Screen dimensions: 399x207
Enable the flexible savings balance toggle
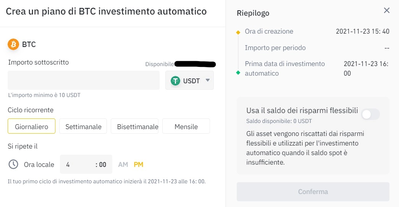(370, 114)
